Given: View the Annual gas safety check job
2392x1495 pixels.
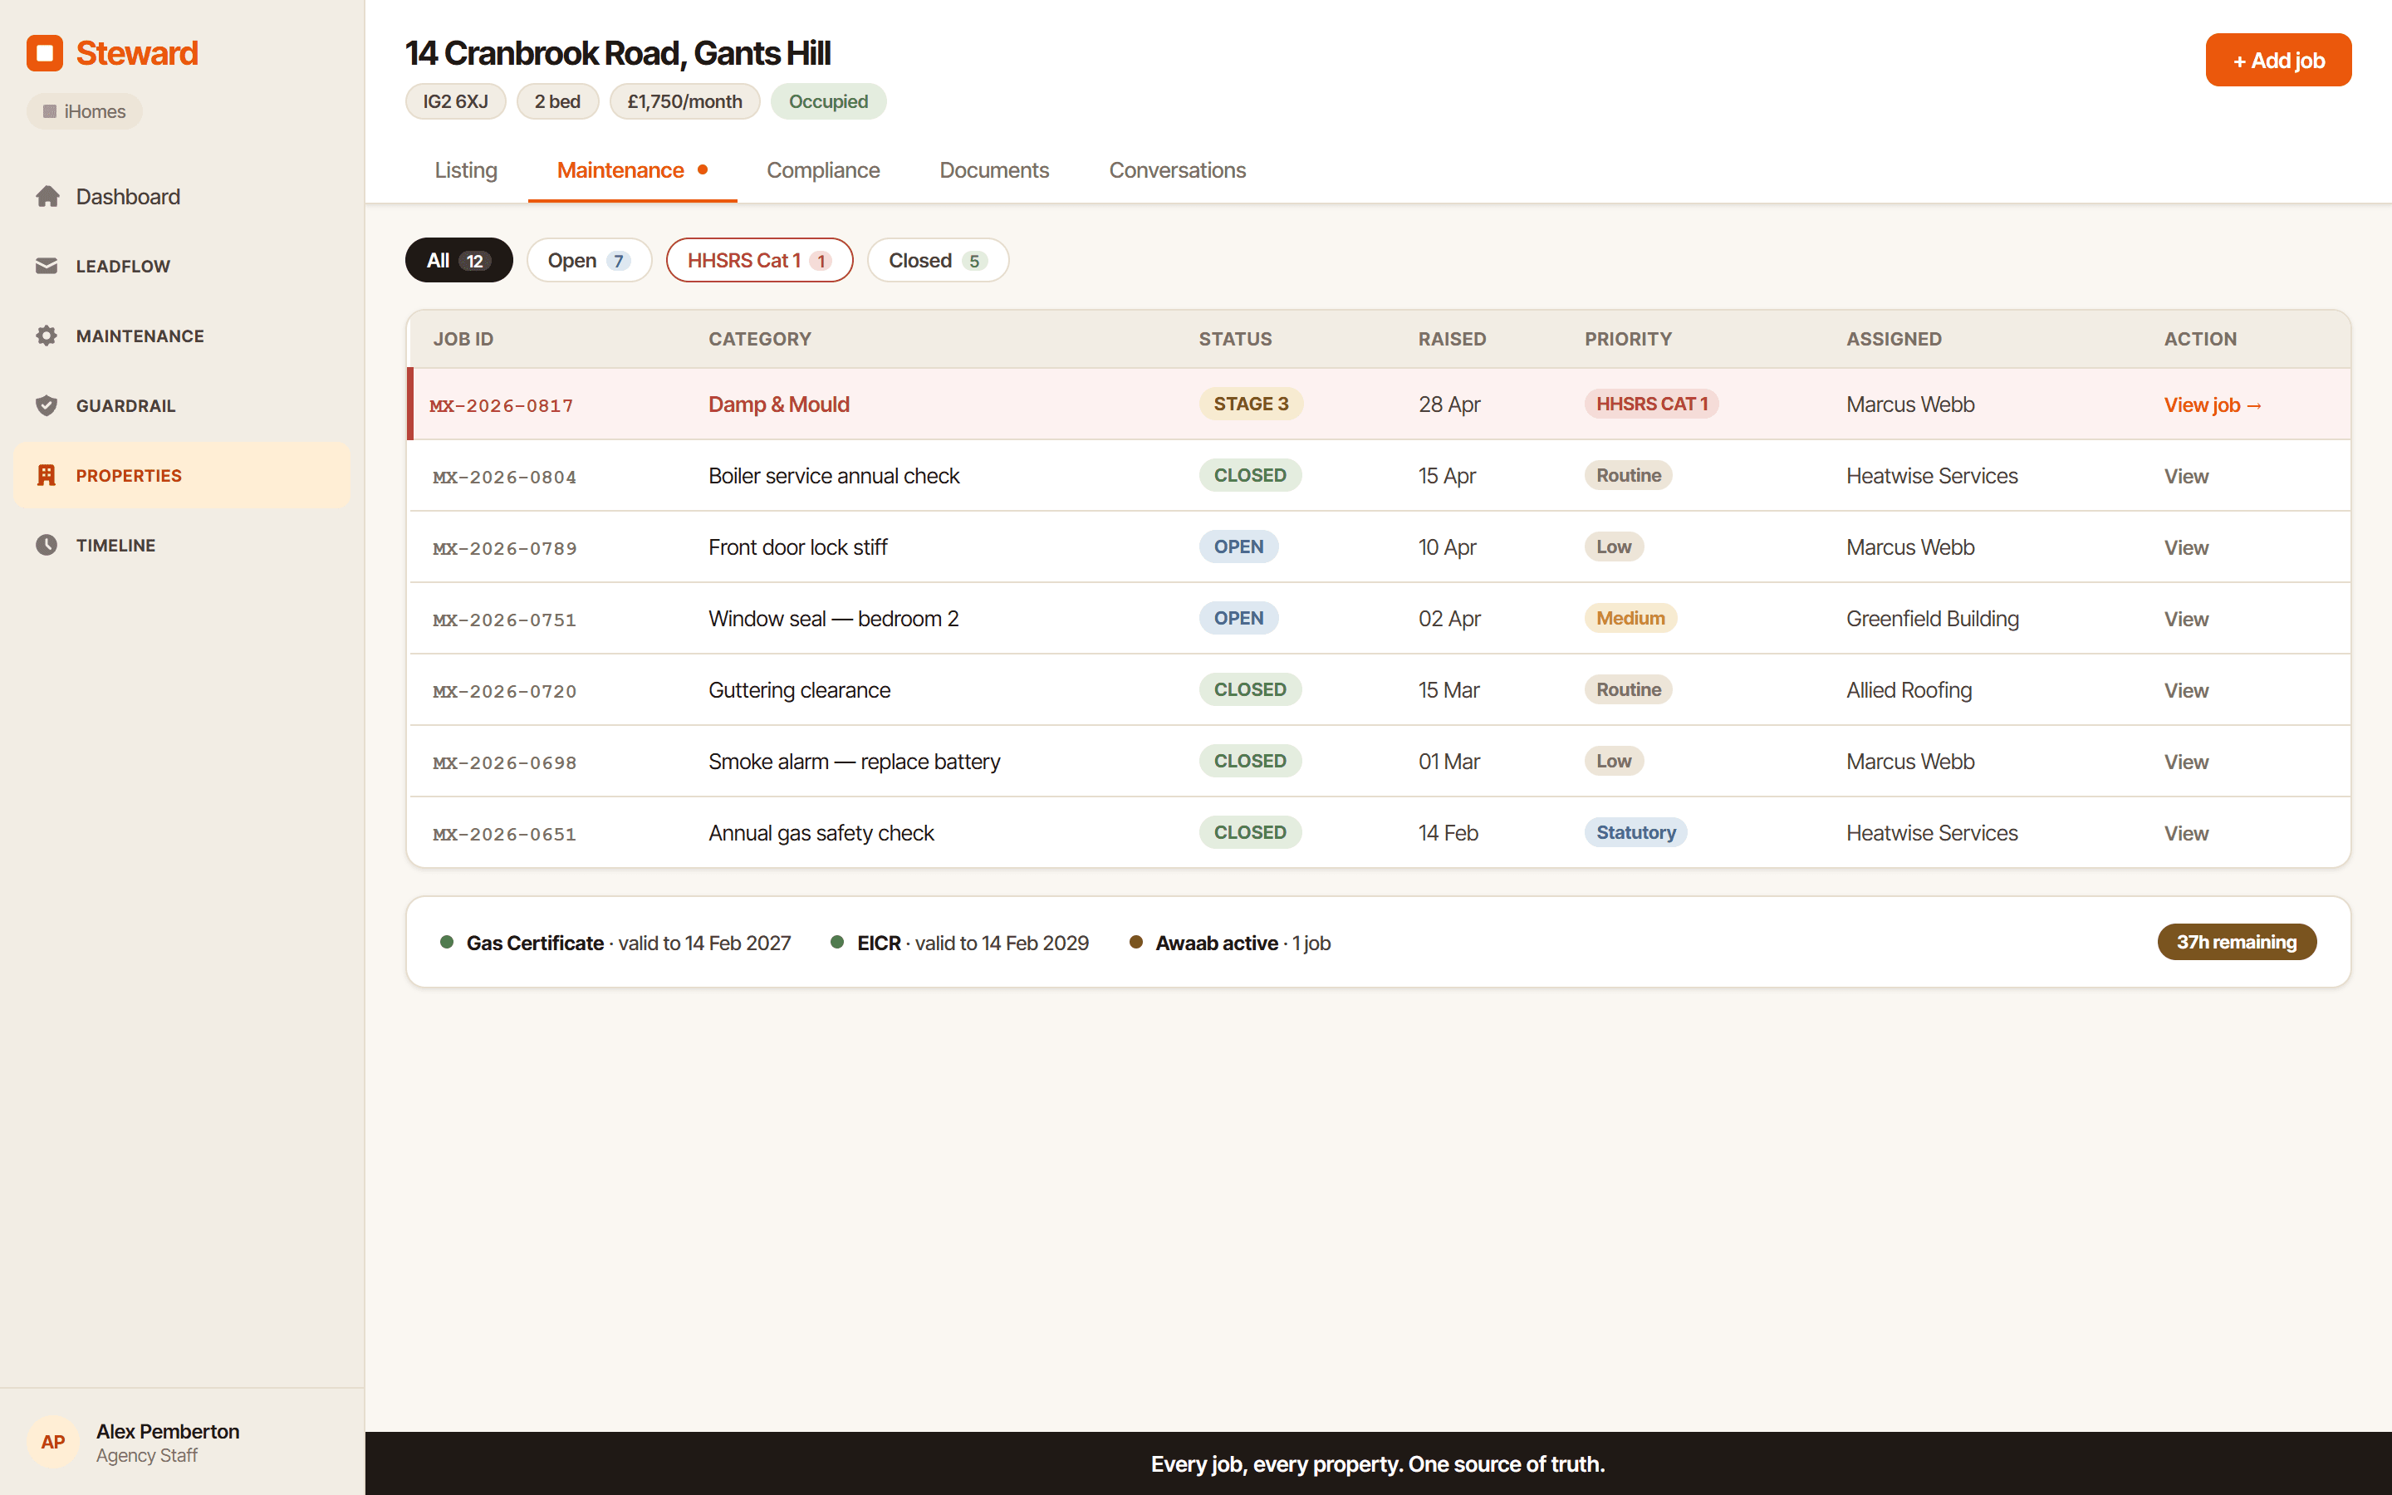Looking at the screenshot, I should (2185, 832).
